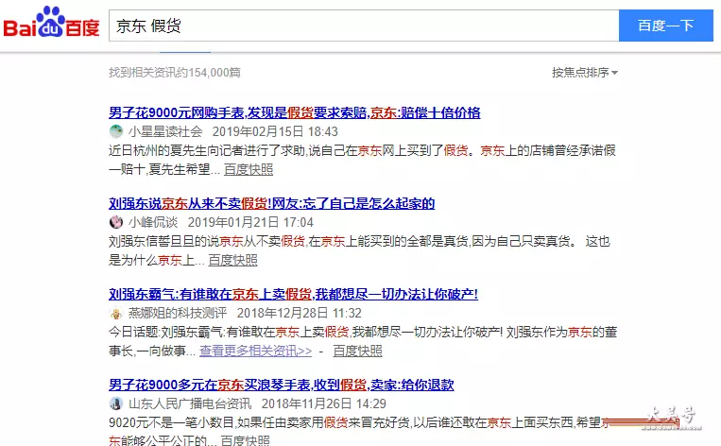Click date 2018年12月28日 11:32
Image resolution: width=721 pixels, height=446 pixels.
(300, 313)
